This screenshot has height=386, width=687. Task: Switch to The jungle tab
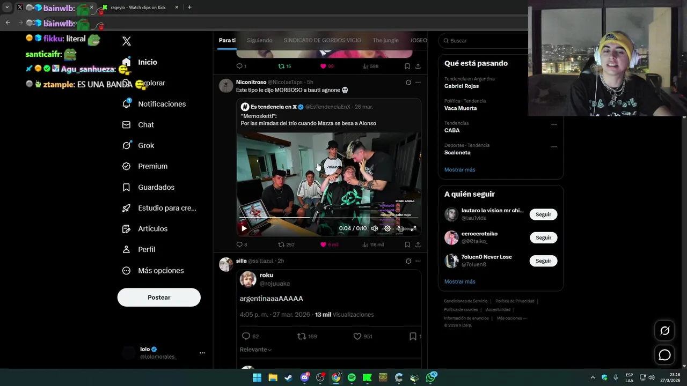[x=385, y=40]
